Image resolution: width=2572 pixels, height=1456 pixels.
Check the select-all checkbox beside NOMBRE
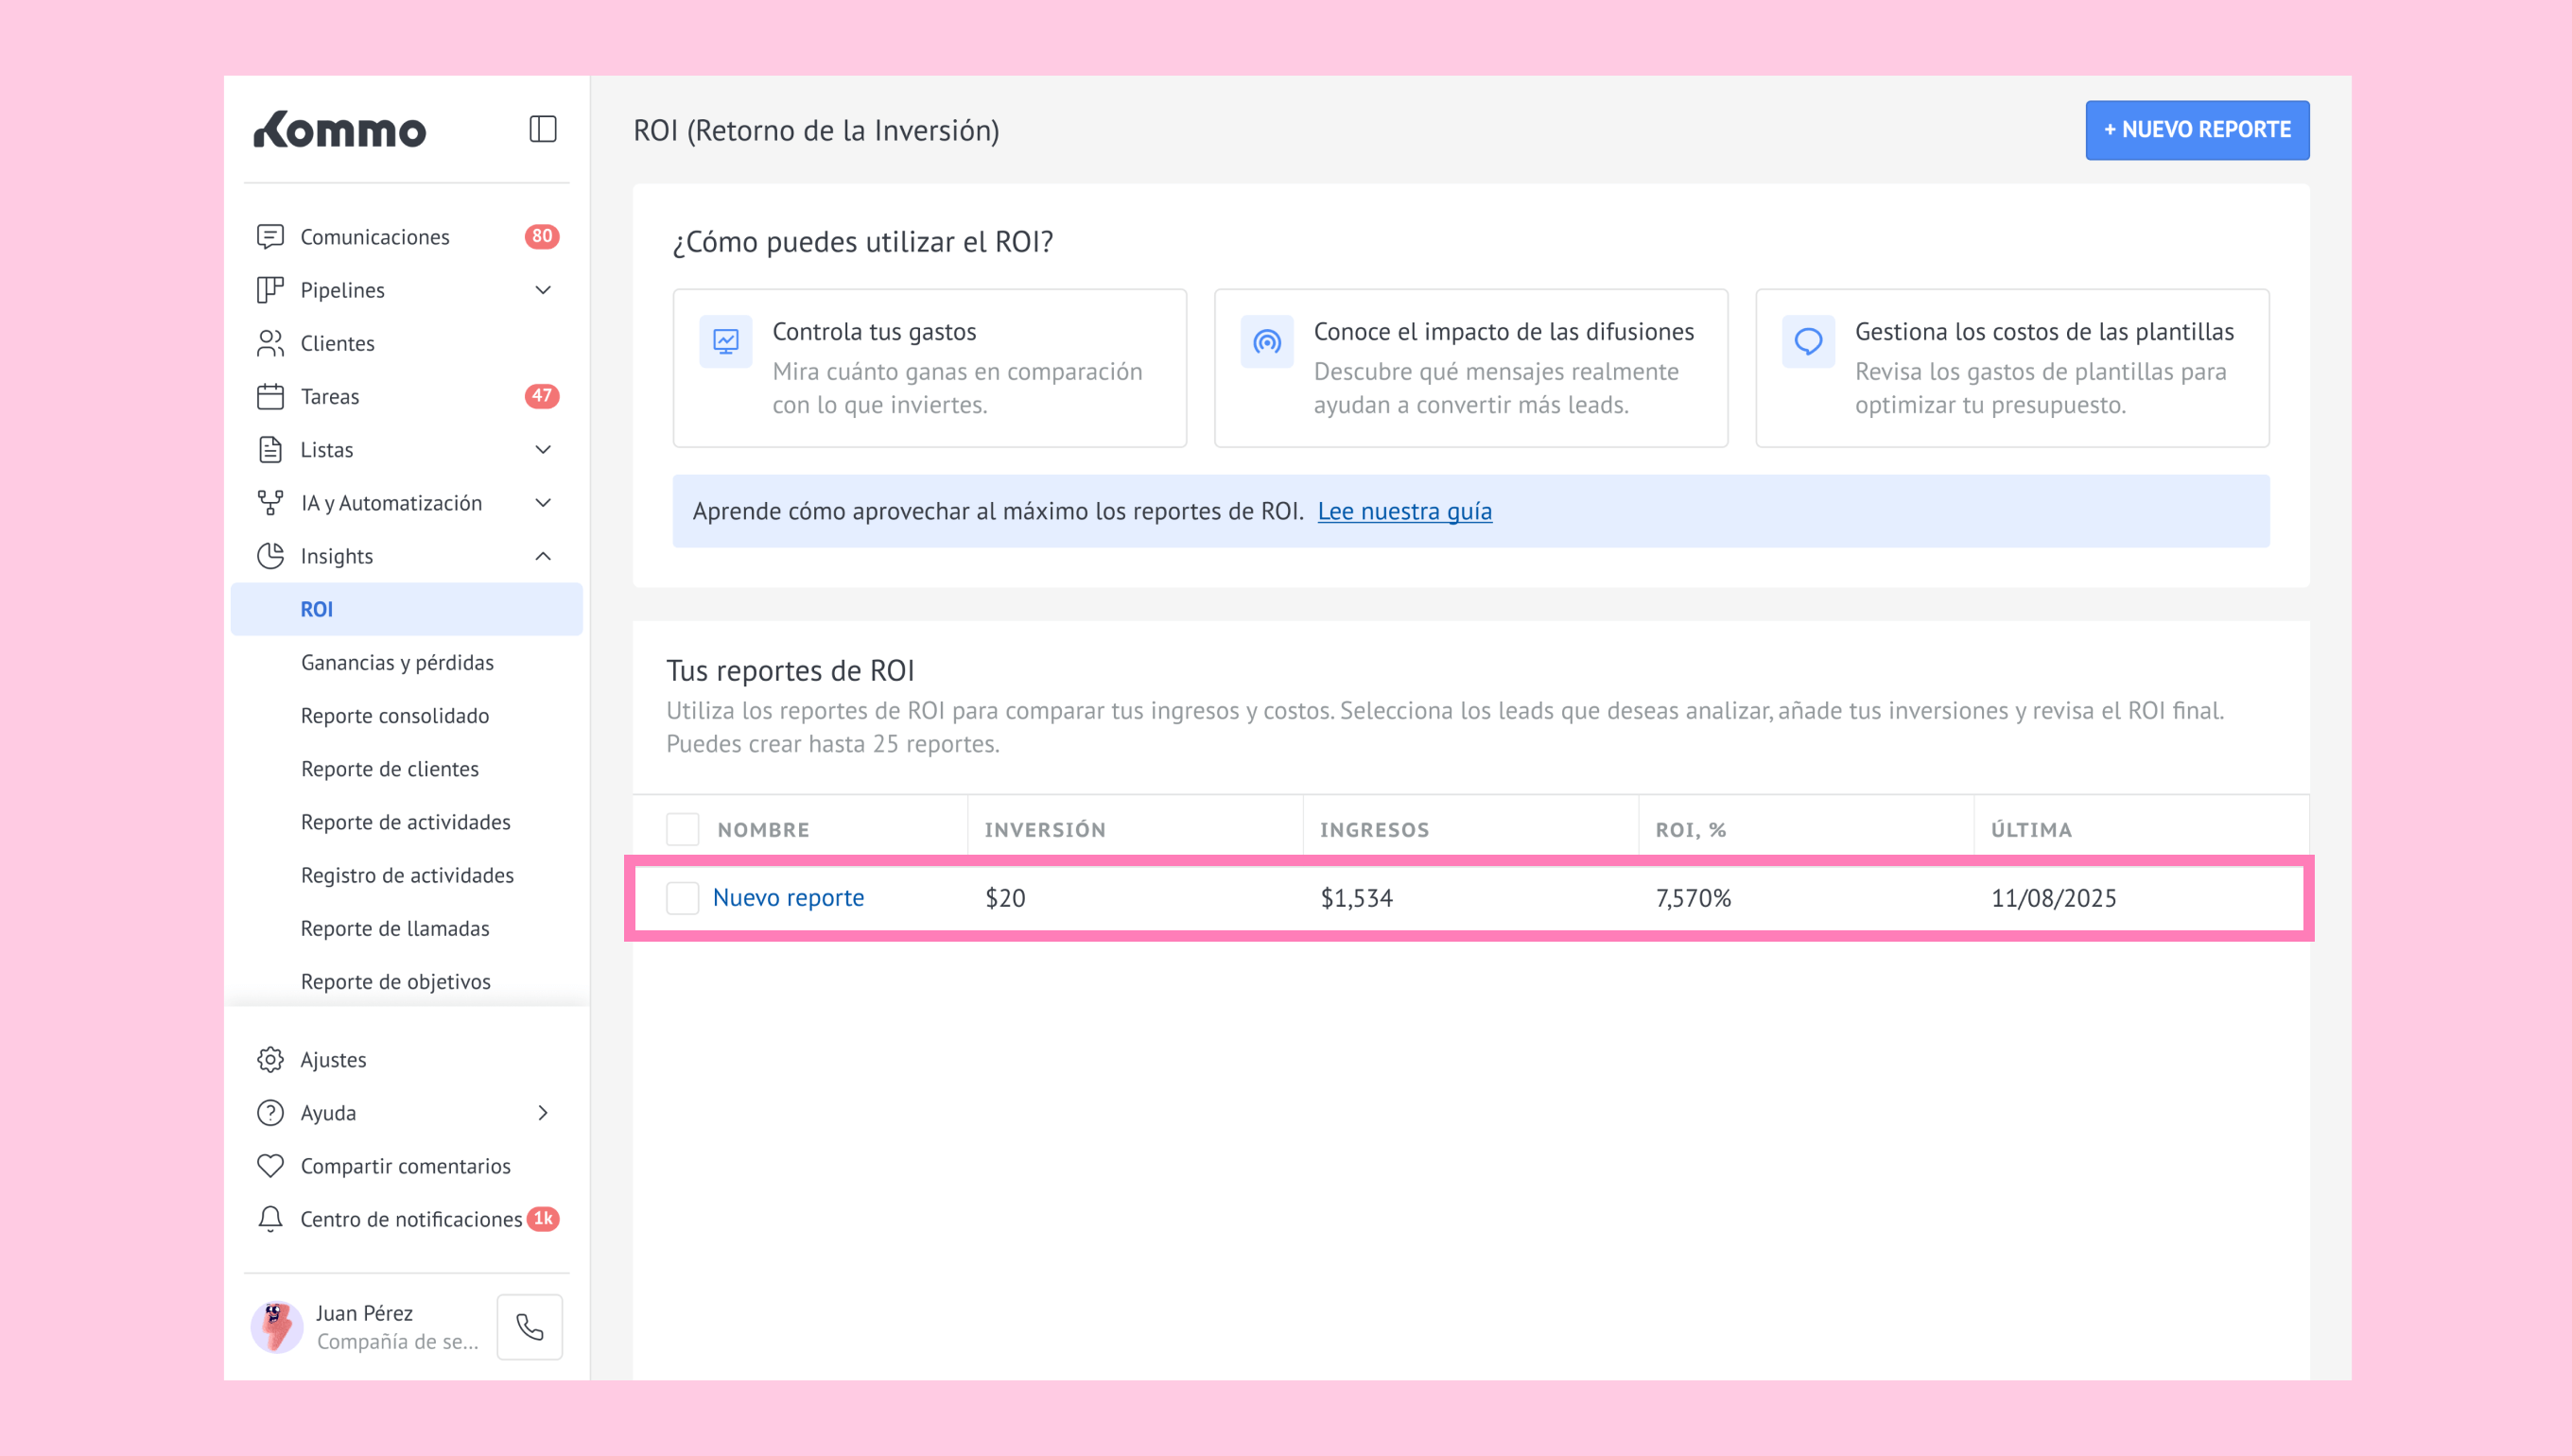click(x=683, y=829)
